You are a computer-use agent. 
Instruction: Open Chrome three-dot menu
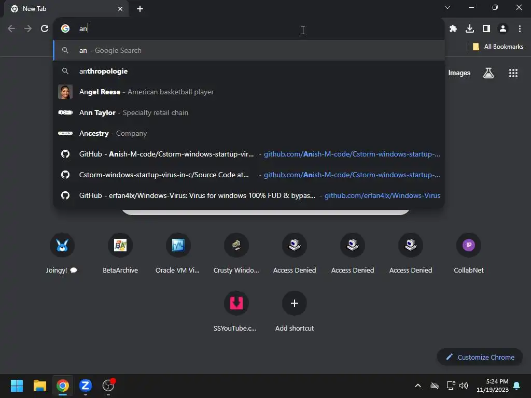click(x=520, y=29)
